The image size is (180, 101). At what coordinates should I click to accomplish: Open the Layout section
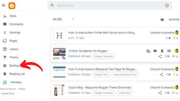[14, 49]
